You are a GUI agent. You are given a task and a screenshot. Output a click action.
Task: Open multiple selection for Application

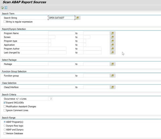[x=112, y=45]
